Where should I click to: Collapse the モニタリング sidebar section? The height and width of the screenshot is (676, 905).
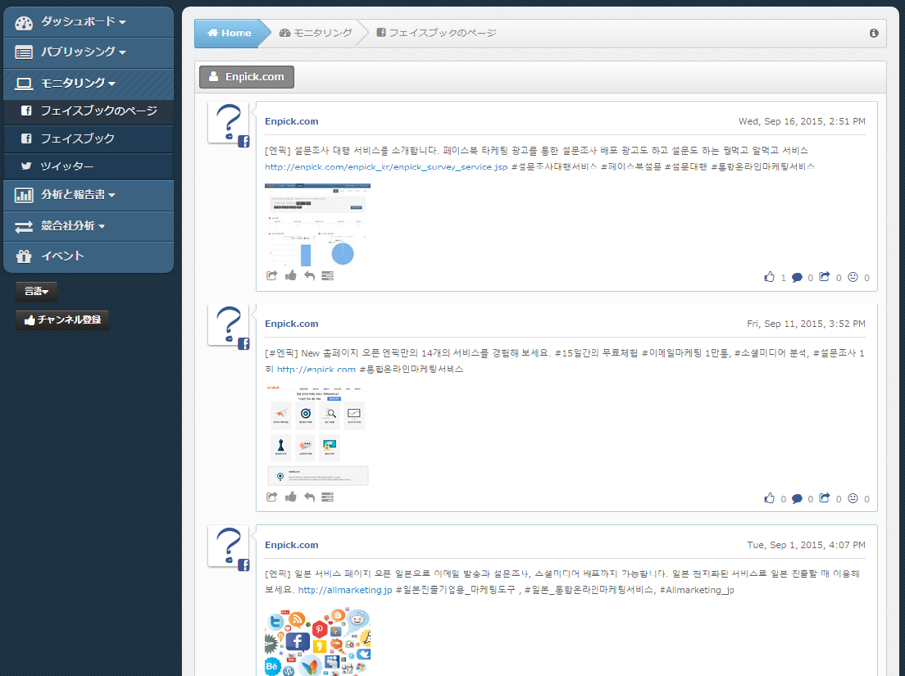[x=78, y=84]
